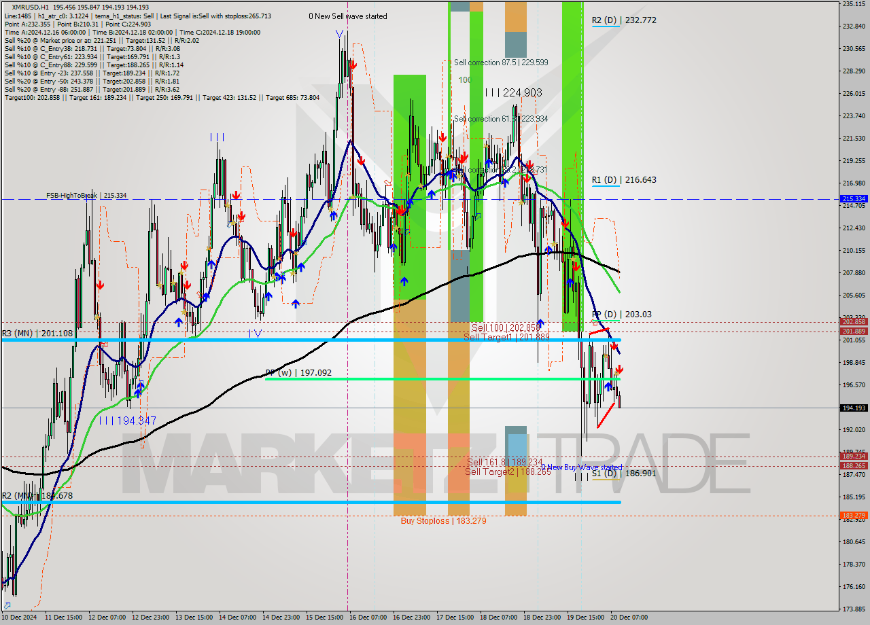Click the current price tag 194.193
Viewport: 870px width, 625px height.
click(x=854, y=408)
